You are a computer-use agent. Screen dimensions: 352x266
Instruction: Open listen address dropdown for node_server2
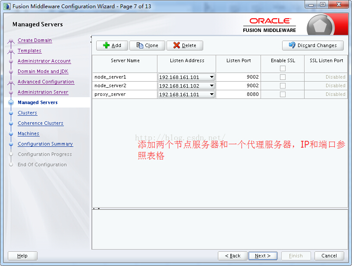coord(211,85)
